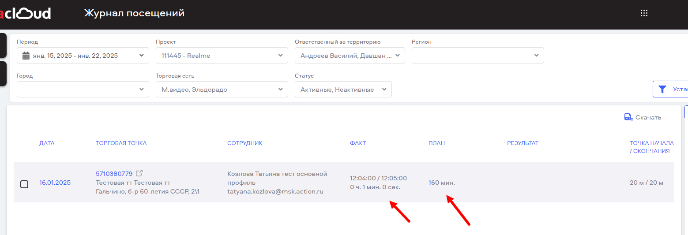The image size is (688, 235).
Task: Expand the Ответственный за территорию dropdown
Action: pos(350,56)
